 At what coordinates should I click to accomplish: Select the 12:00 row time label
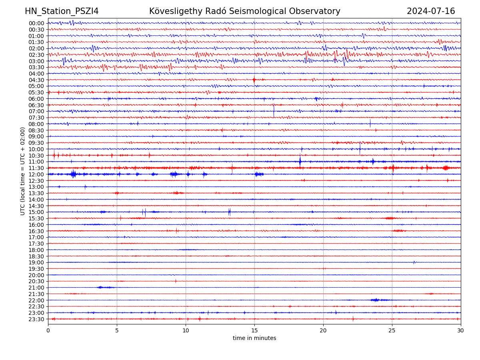pos(36,174)
